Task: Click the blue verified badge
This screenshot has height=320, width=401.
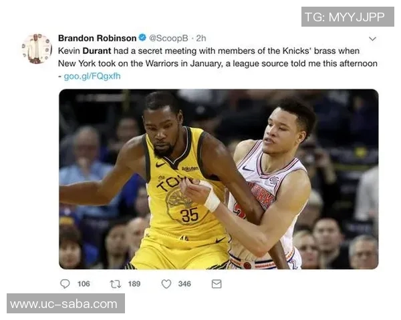Action: coord(142,37)
